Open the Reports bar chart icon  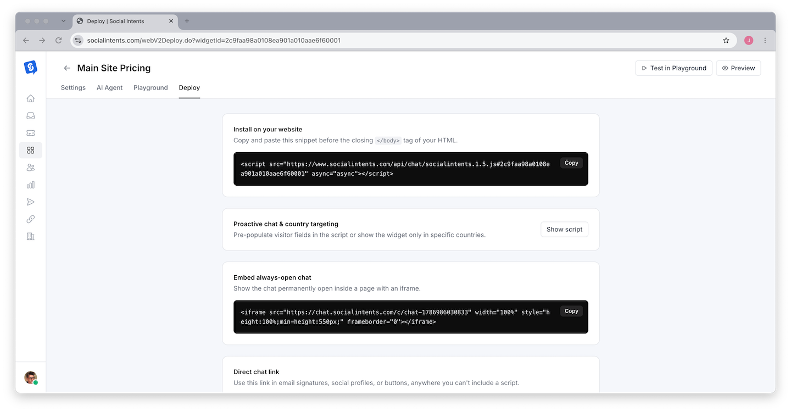click(x=31, y=185)
